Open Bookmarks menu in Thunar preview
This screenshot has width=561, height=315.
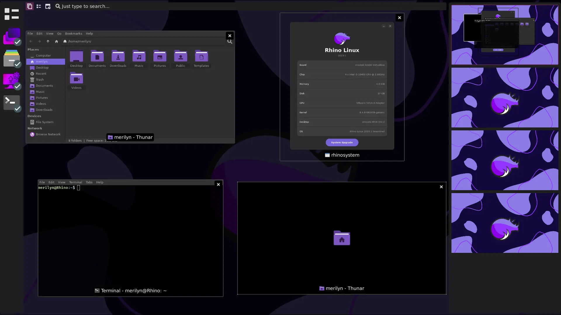click(x=73, y=34)
